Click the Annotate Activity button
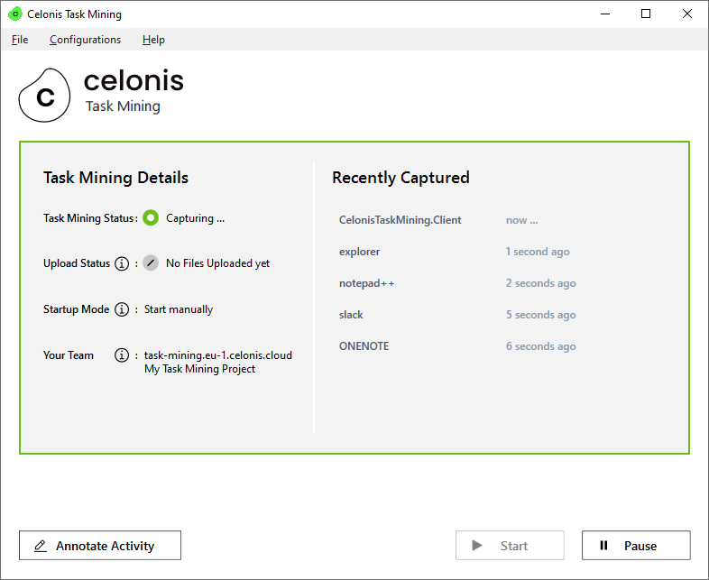The height and width of the screenshot is (580, 709). (x=100, y=545)
